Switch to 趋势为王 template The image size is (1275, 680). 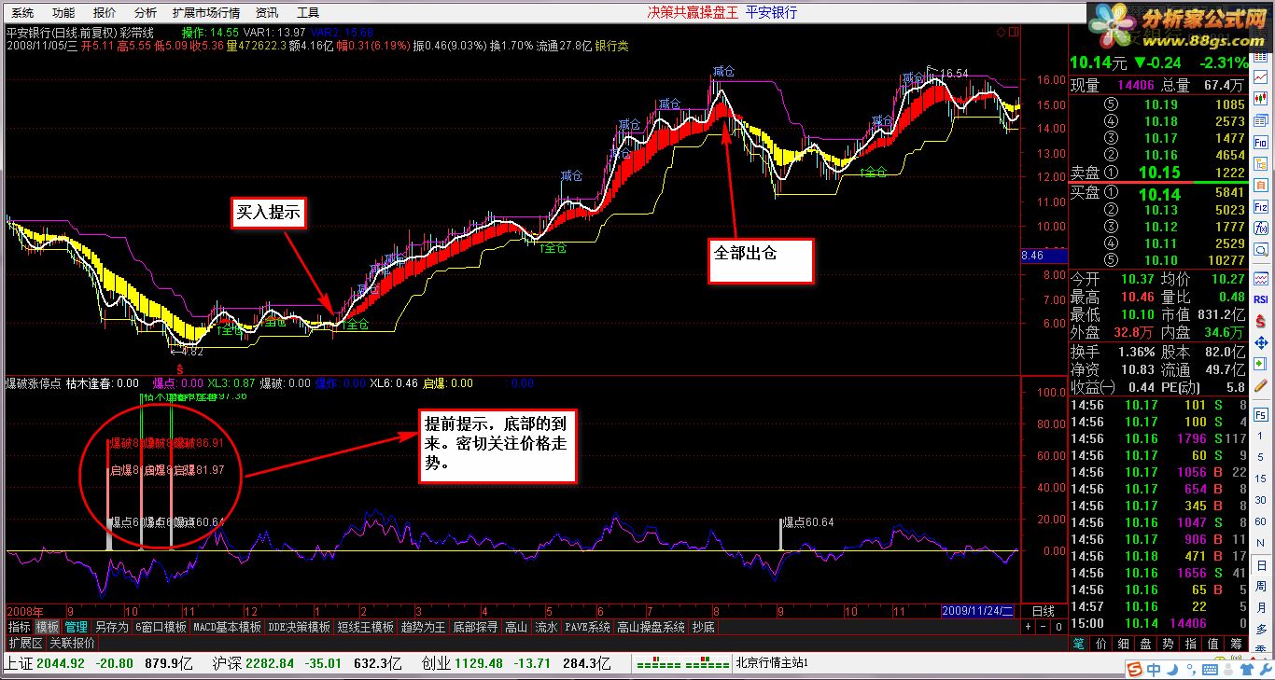[424, 627]
